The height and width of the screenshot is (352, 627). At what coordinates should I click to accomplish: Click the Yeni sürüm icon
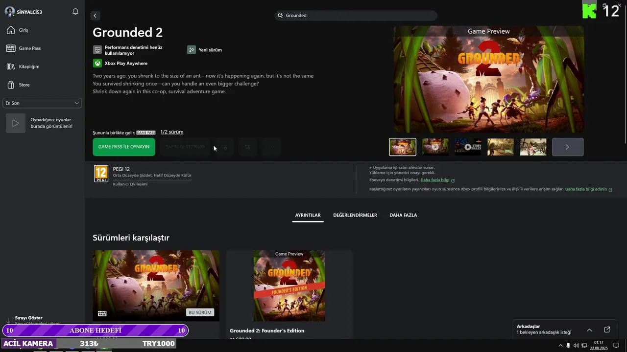click(191, 50)
